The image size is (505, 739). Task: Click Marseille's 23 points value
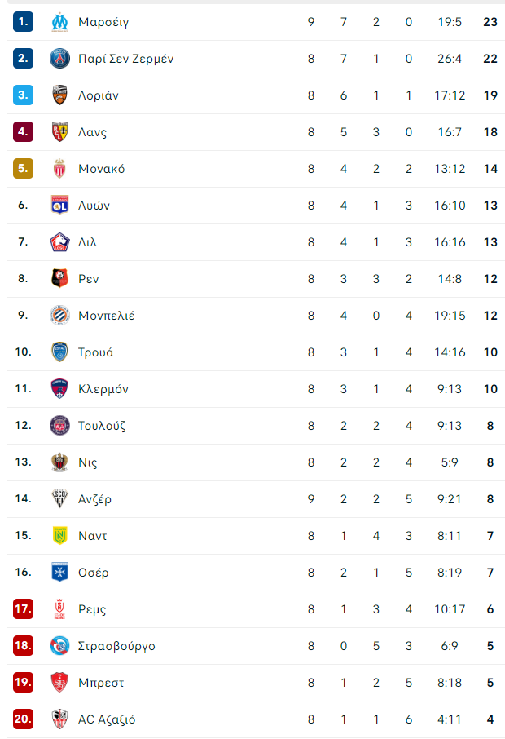coord(490,21)
